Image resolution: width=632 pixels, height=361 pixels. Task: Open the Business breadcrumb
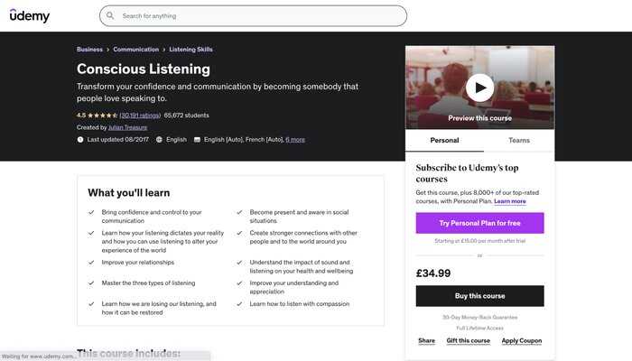pos(89,49)
